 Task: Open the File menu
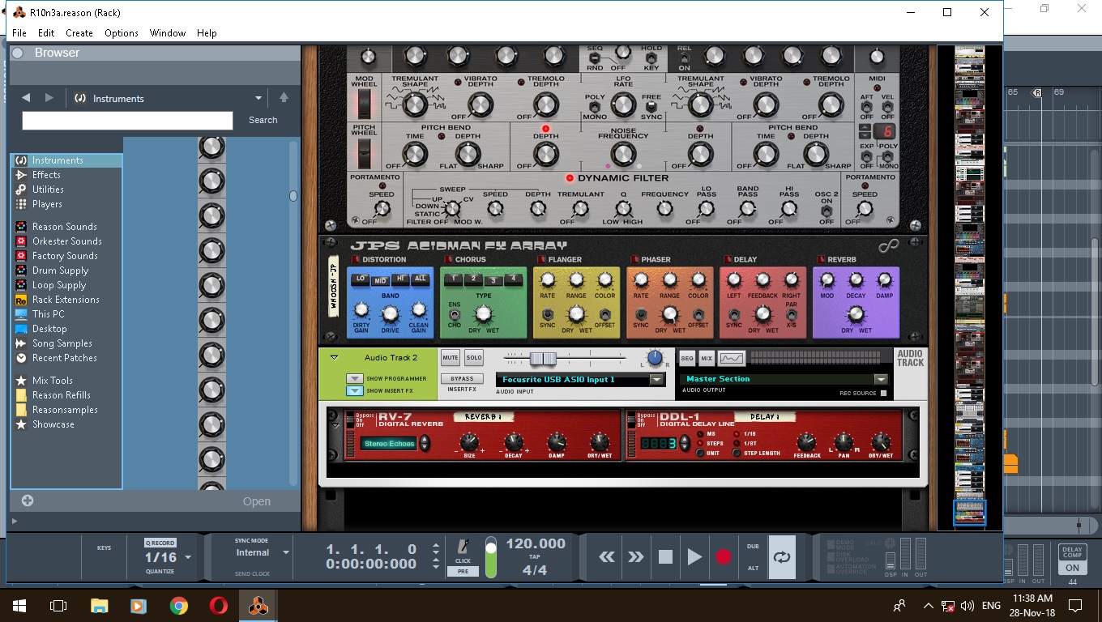(19, 33)
